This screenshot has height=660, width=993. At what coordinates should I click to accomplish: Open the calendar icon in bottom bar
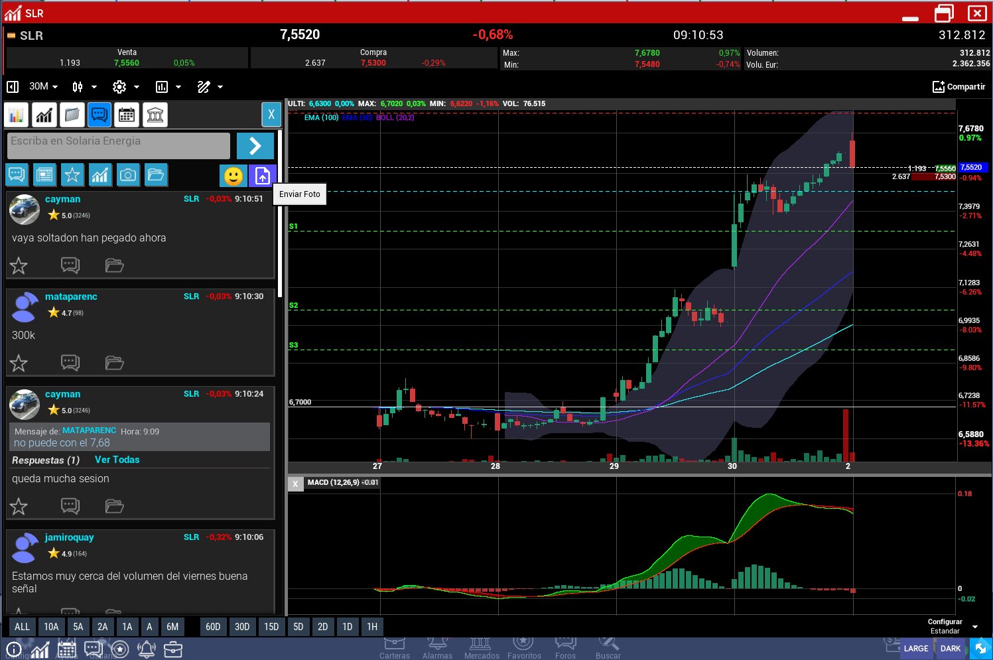tap(66, 649)
